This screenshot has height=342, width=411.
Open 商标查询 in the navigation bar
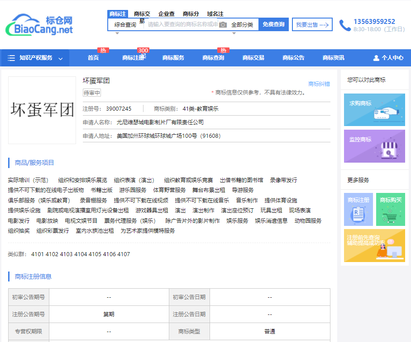pos(213,58)
